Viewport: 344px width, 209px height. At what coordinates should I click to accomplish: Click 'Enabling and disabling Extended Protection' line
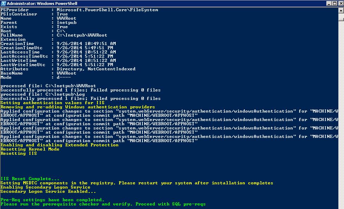(59, 145)
